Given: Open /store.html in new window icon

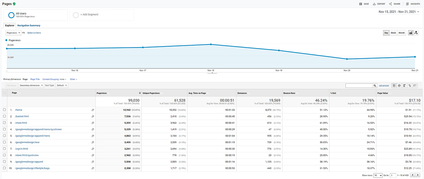Looking at the screenshot, I should (x=93, y=123).
